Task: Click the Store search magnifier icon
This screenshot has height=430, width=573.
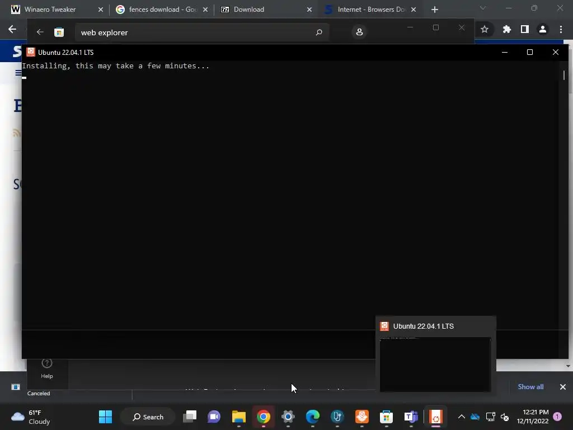Action: [318, 32]
